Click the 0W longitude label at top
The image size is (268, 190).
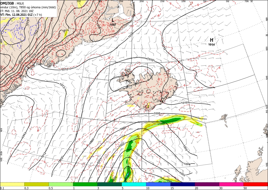click(x=228, y=1)
